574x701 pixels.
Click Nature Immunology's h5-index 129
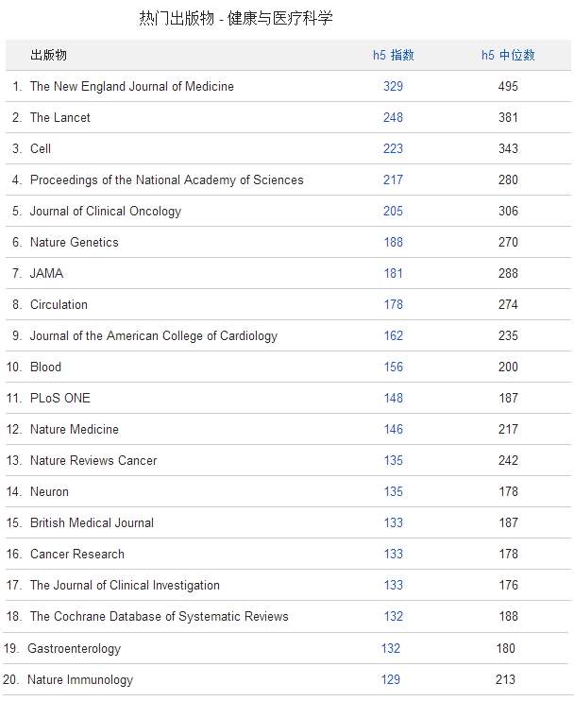[390, 679]
